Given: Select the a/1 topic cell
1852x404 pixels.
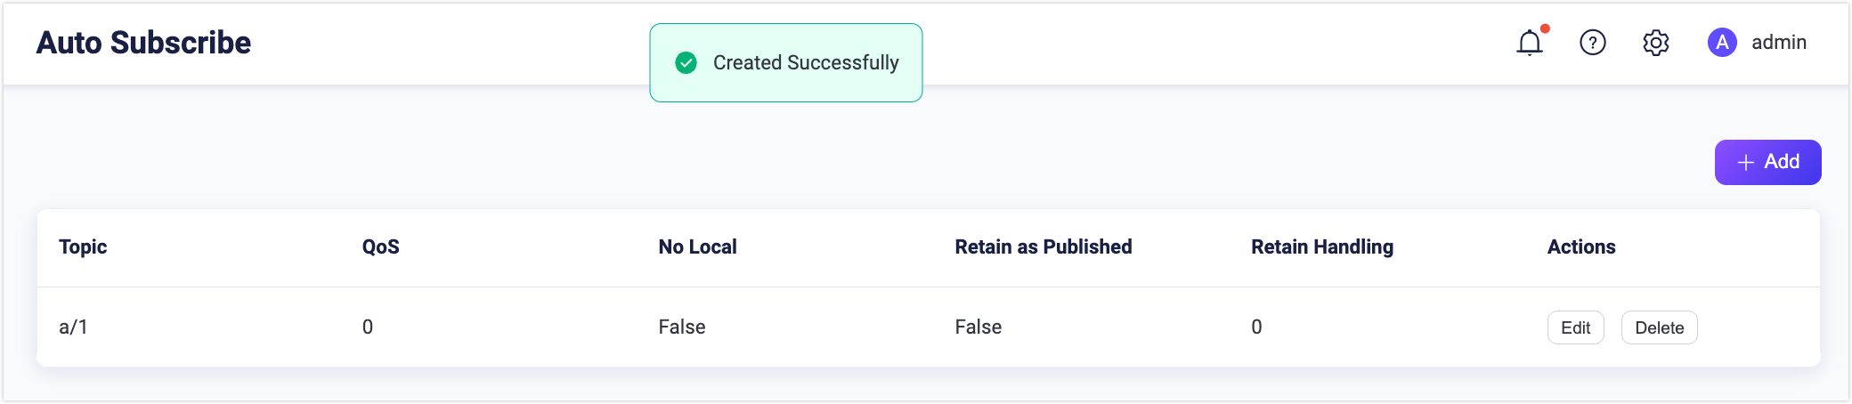Looking at the screenshot, I should click(73, 327).
